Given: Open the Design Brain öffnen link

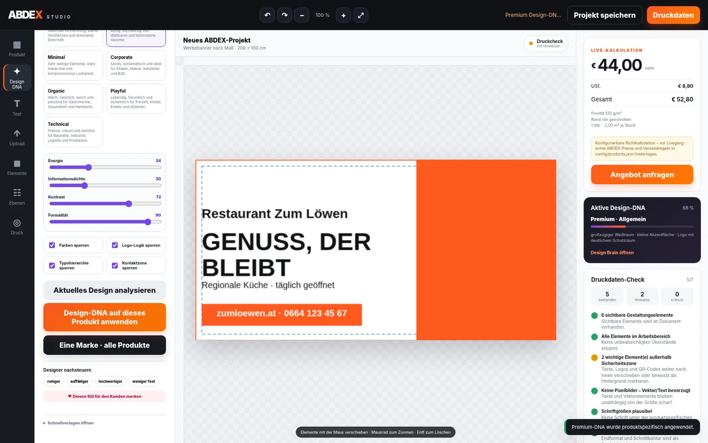Looking at the screenshot, I should [x=612, y=253].
